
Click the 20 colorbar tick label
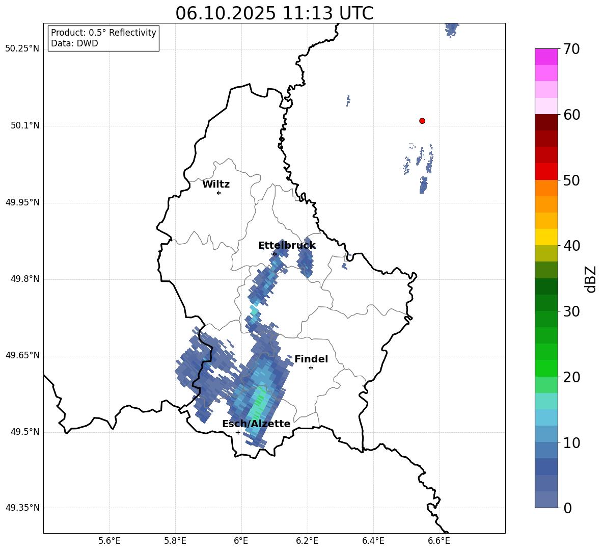pos(571,377)
